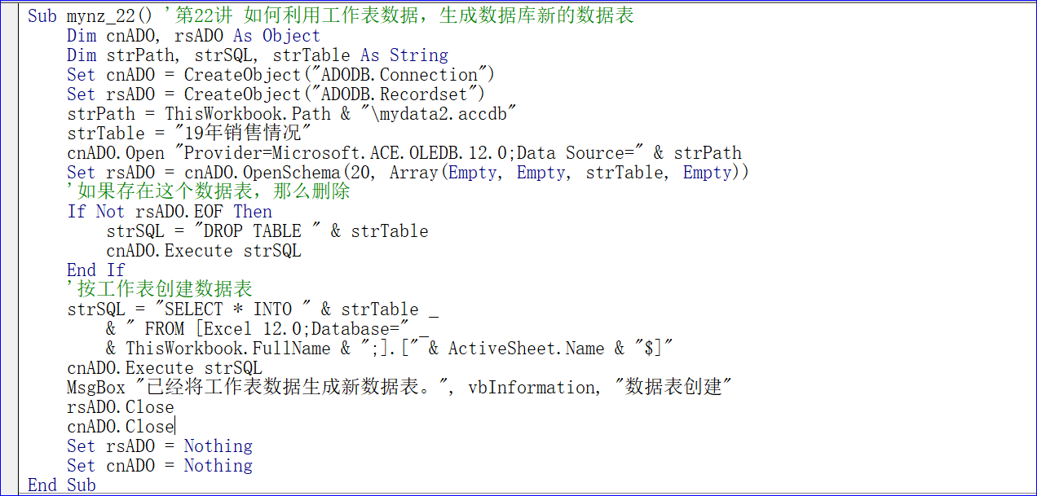The width and height of the screenshot is (1037, 496).
Task: Click the green comment '如果存在这个数据表
Action: pos(209,192)
